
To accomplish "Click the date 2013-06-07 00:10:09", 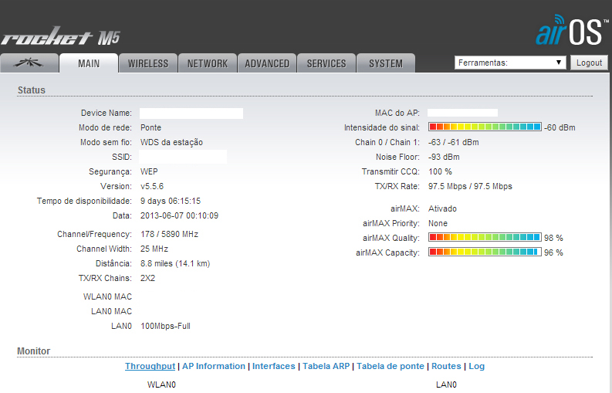I will [x=179, y=215].
